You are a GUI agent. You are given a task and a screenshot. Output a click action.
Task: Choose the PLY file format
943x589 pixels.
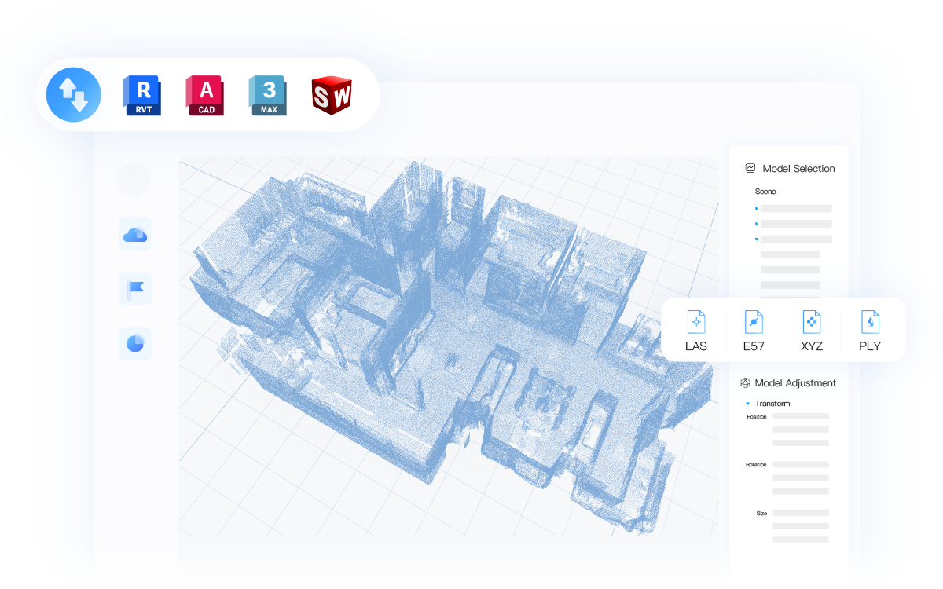pyautogui.click(x=870, y=331)
